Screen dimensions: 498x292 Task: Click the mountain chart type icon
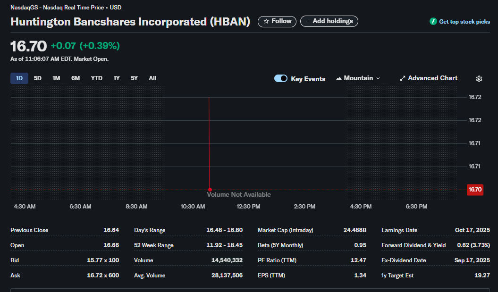[x=339, y=78]
